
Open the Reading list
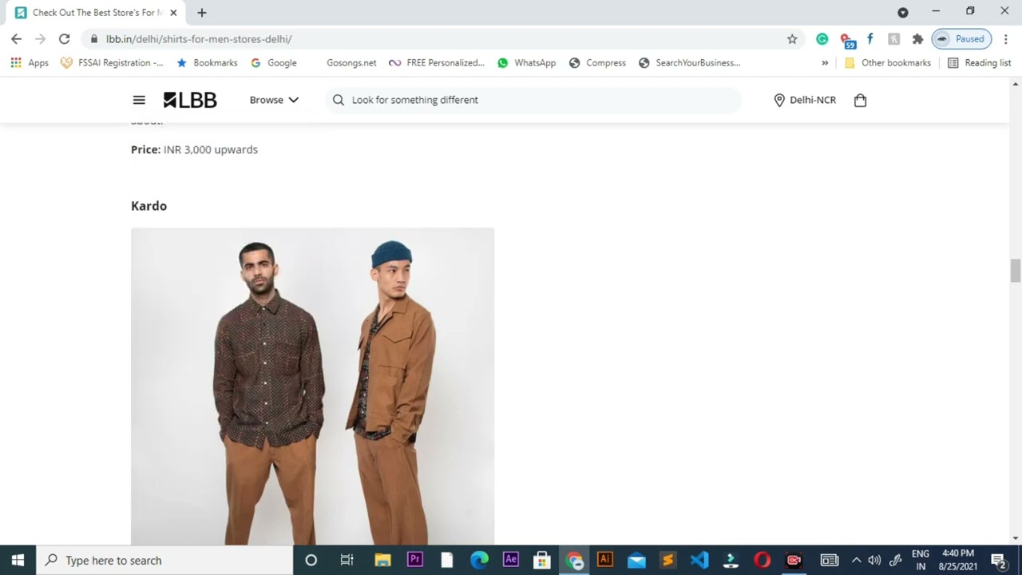986,62
